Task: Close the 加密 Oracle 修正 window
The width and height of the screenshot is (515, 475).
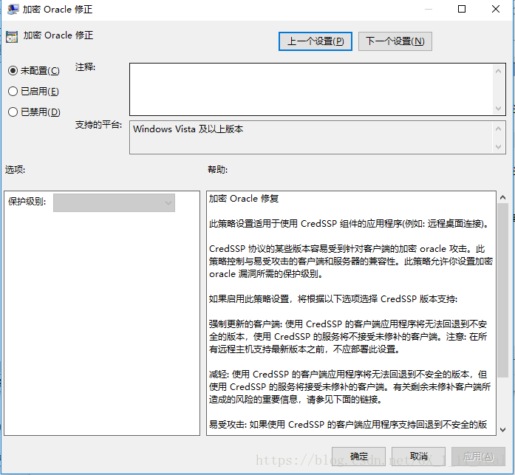Action: (496, 9)
